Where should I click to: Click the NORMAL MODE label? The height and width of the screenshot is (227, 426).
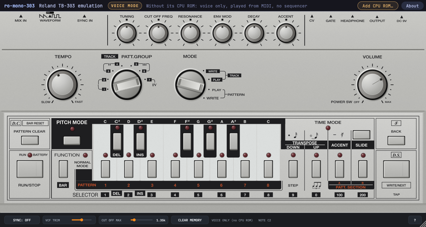(82, 164)
